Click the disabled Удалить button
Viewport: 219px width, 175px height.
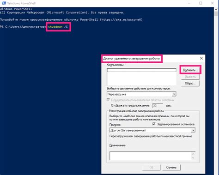tap(190, 77)
